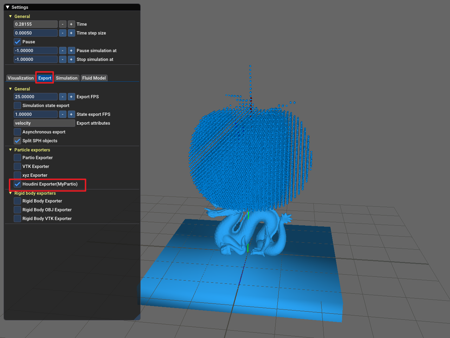Screen dimensions: 450x338
Task: Enable the xyz Exporter
Action: tap(17, 175)
